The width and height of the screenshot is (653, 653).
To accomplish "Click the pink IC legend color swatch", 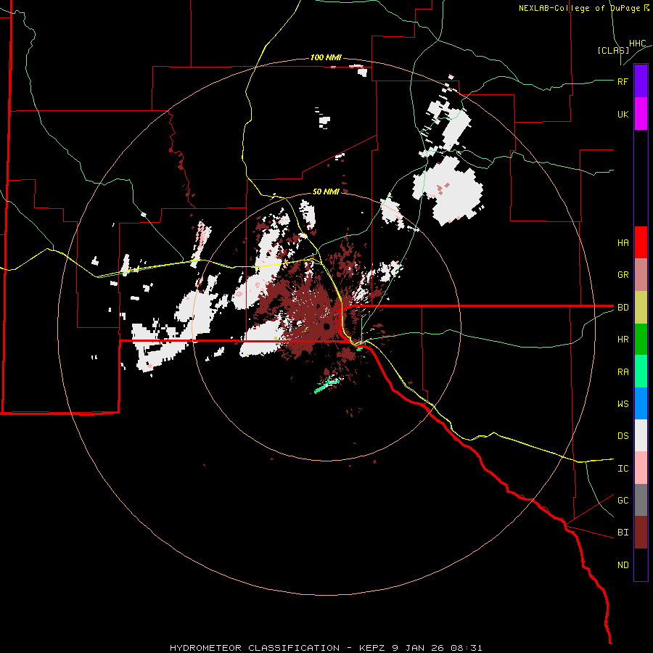I will [641, 468].
